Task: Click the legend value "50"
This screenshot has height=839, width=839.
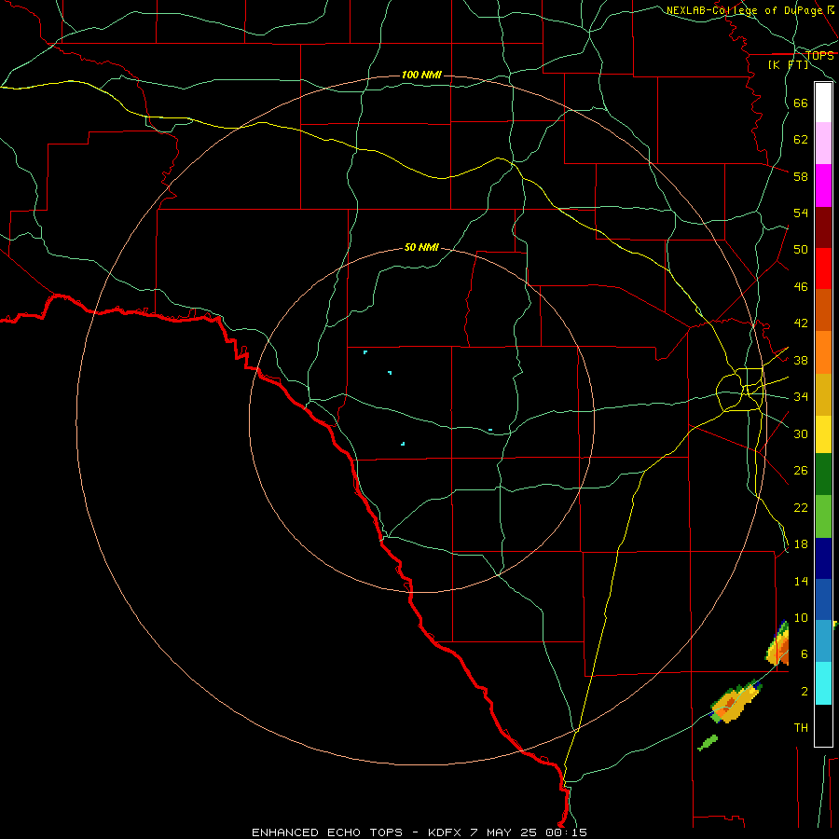Action: pyautogui.click(x=801, y=249)
